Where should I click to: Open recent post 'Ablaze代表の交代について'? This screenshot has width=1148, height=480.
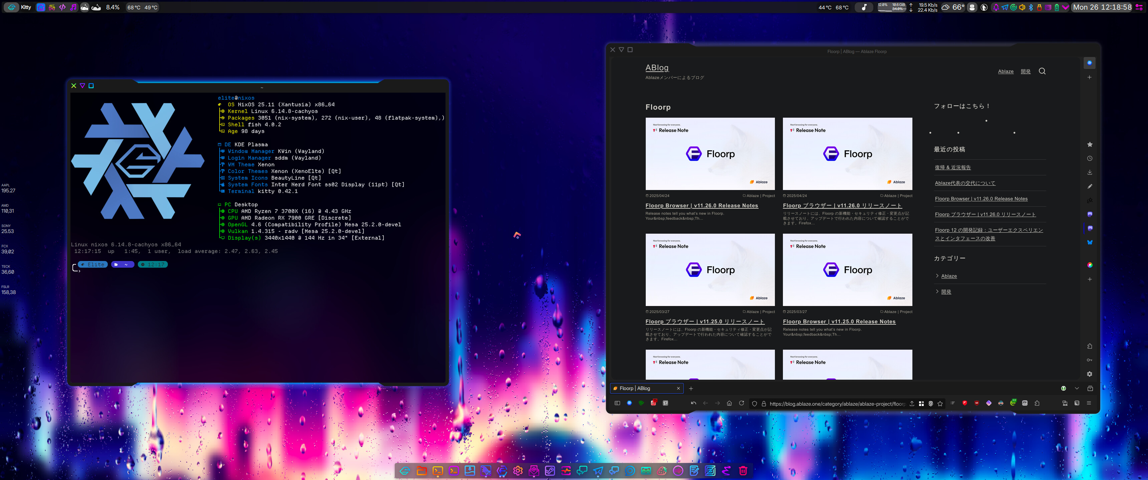(x=965, y=183)
